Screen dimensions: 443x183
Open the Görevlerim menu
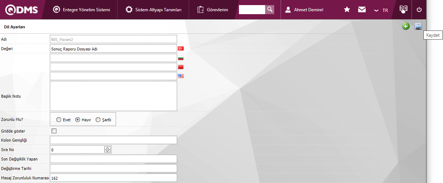[x=213, y=10]
